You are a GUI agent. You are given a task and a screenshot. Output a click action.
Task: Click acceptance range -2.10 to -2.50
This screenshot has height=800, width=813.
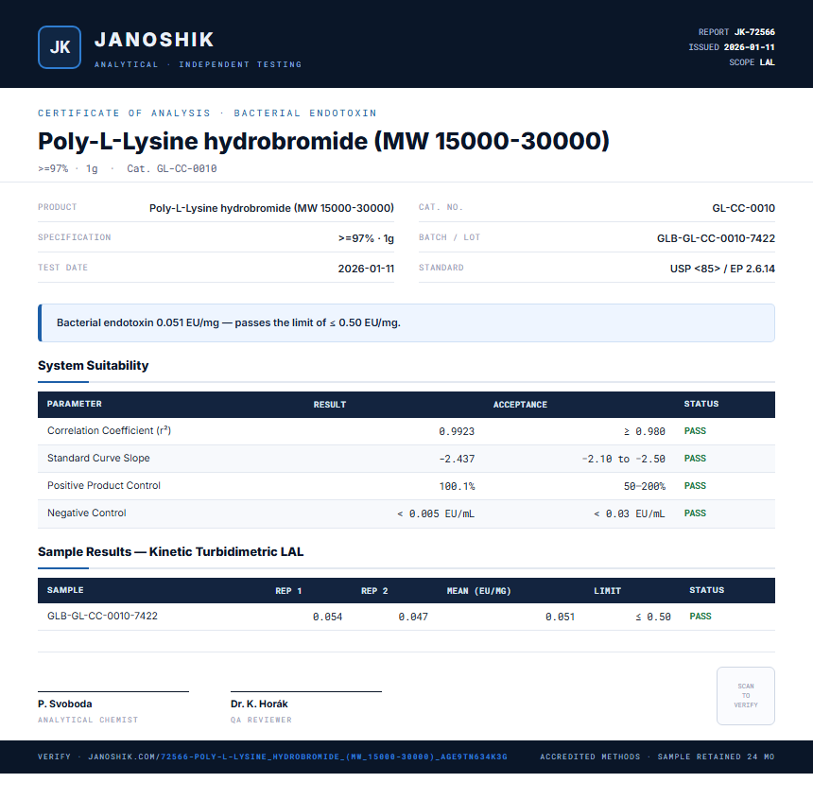point(623,459)
